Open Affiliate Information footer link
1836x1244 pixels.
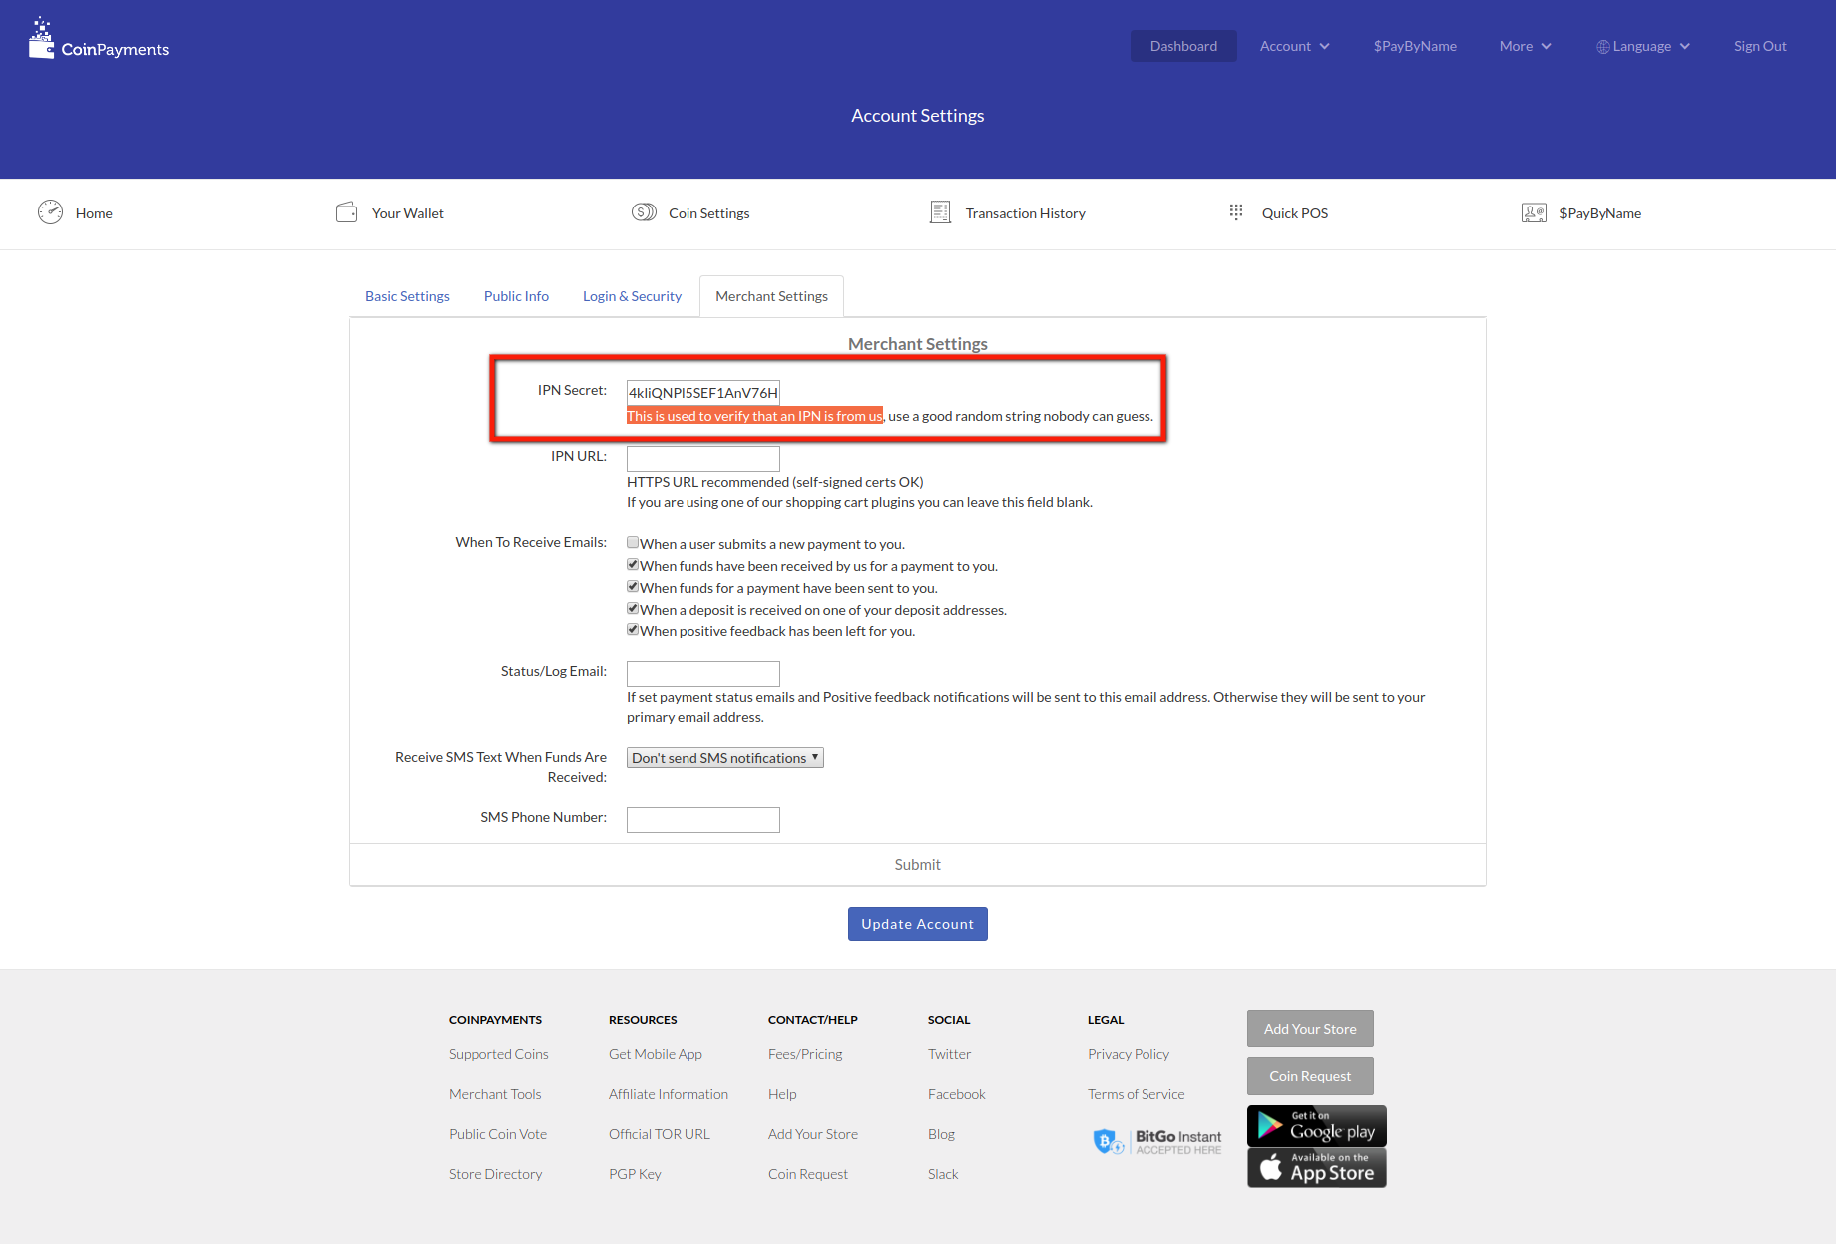coord(669,1094)
